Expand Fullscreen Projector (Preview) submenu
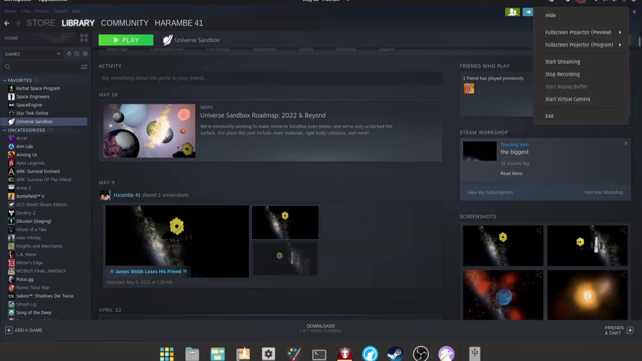Viewport: 642px width, 361px height. 581,32
